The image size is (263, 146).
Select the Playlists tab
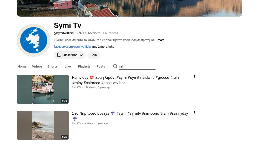[84, 66]
